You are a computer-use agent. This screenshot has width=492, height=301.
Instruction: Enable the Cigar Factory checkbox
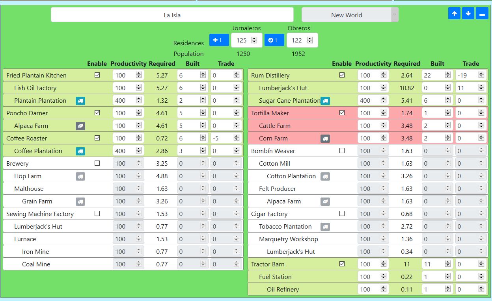click(x=342, y=214)
